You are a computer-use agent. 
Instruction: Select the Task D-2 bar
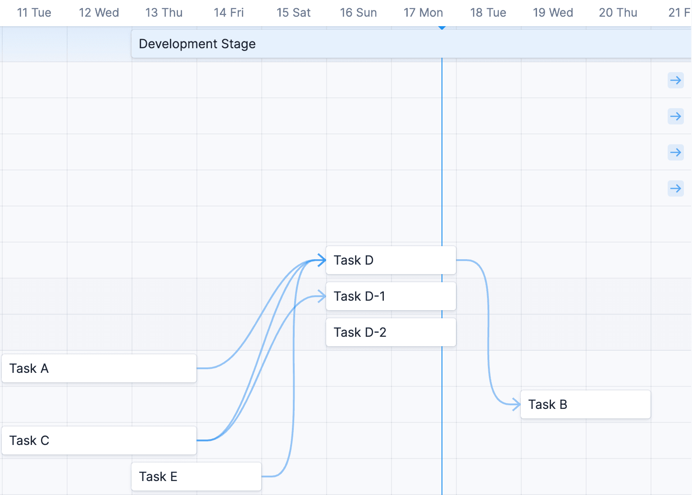[x=390, y=332]
